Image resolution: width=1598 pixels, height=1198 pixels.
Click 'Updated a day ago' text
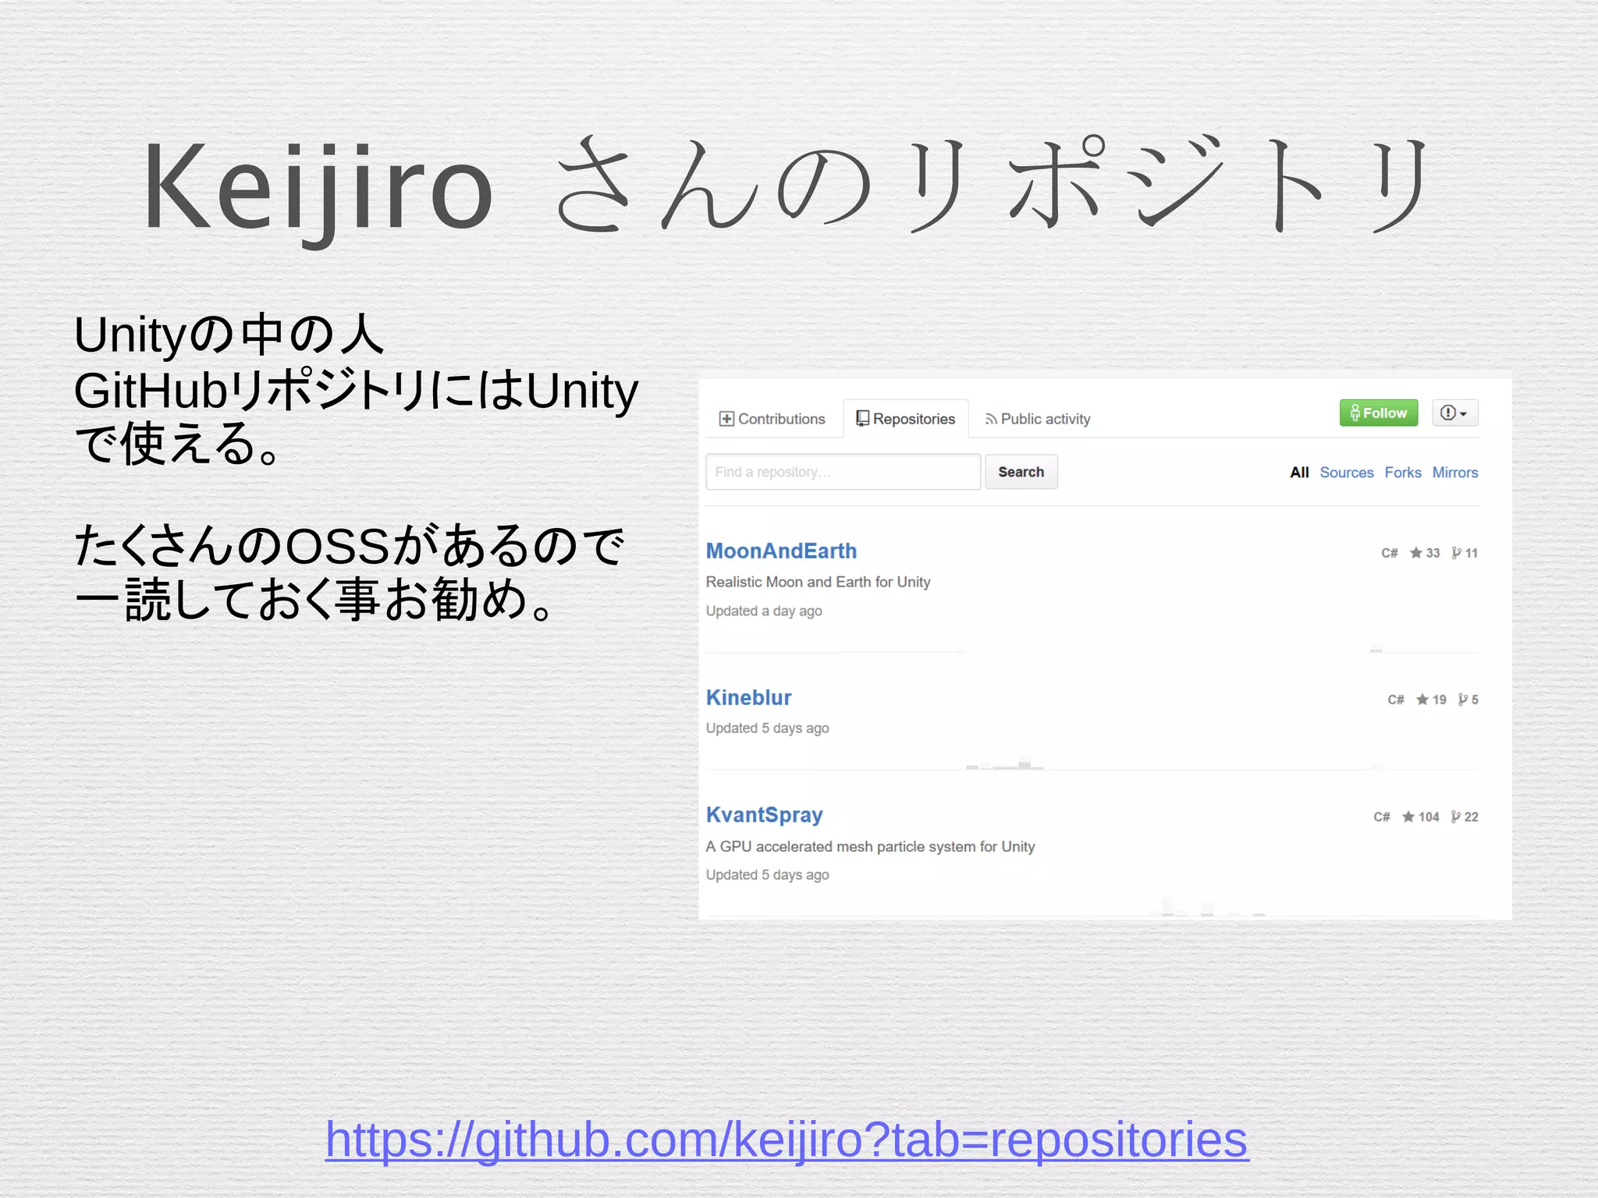pos(764,611)
